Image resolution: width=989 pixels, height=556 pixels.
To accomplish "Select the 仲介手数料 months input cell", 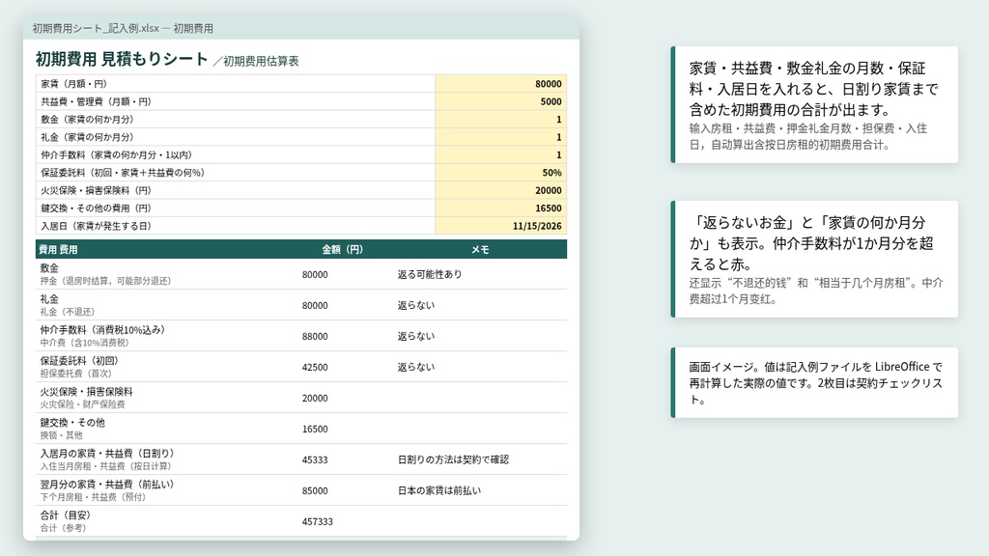I will [x=501, y=154].
